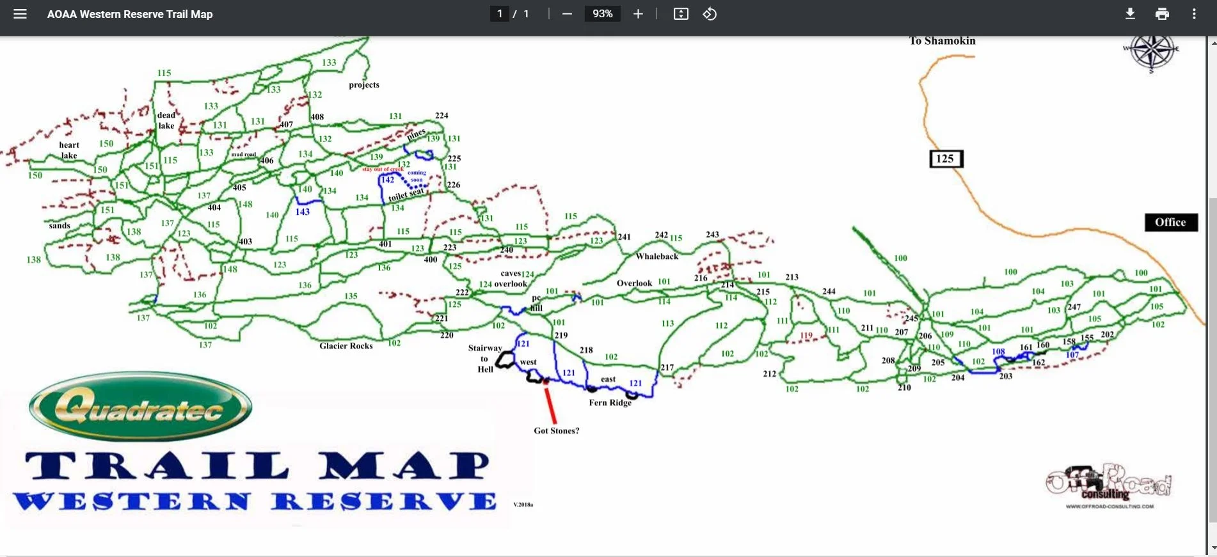1217x557 pixels.
Task: Click the waypoint 224 label
Action: [441, 116]
